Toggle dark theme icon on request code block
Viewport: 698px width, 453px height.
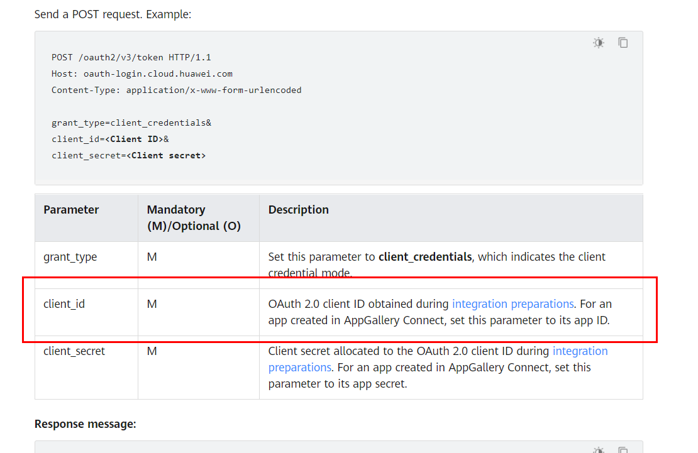(599, 43)
